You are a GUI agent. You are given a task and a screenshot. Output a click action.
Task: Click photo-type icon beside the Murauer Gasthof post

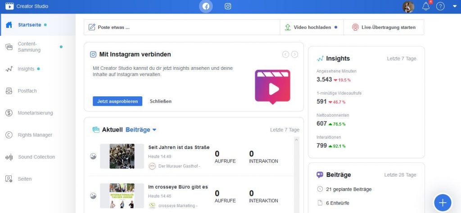tap(93, 156)
